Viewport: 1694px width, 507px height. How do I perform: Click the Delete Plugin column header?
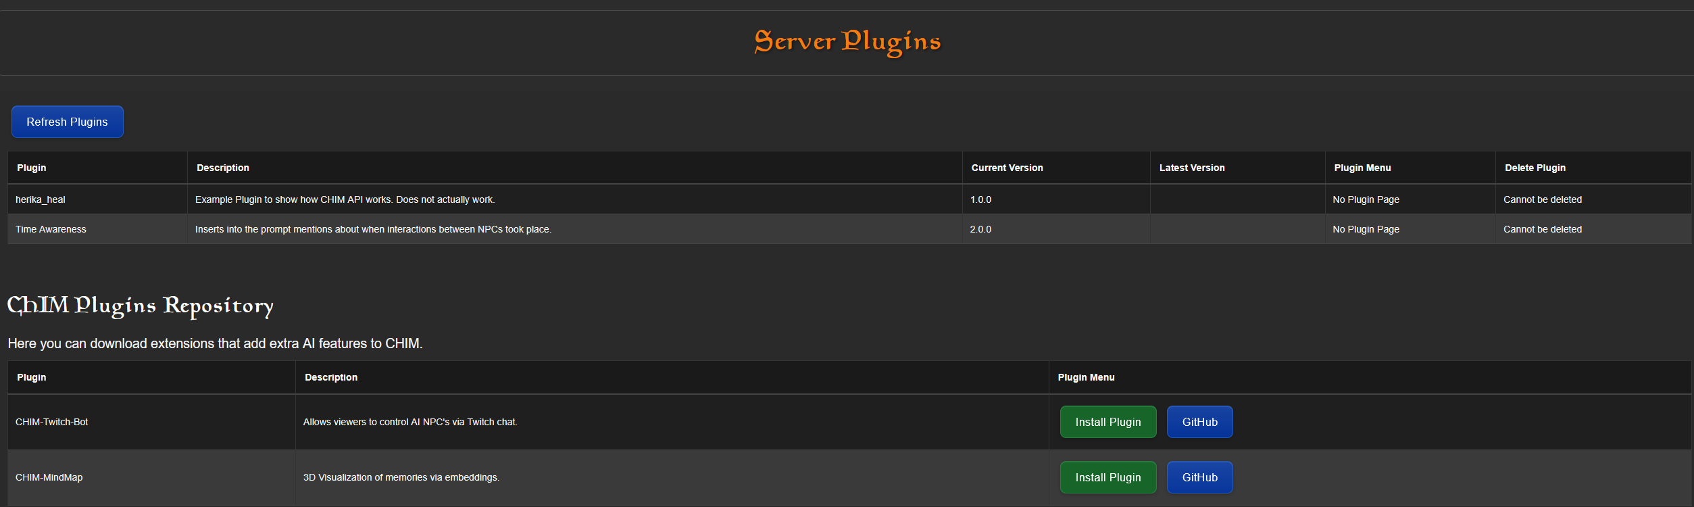(1535, 168)
